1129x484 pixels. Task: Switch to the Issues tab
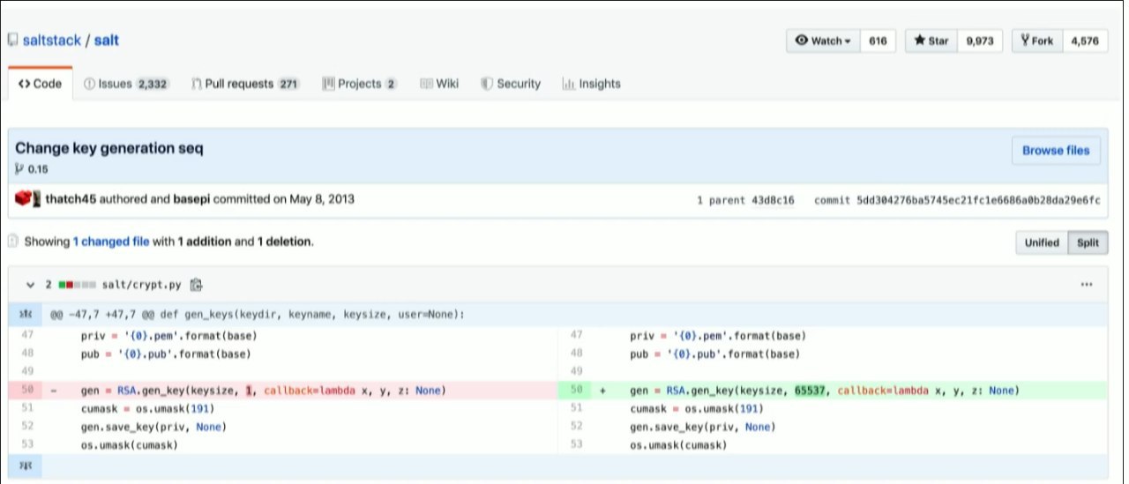[x=126, y=84]
